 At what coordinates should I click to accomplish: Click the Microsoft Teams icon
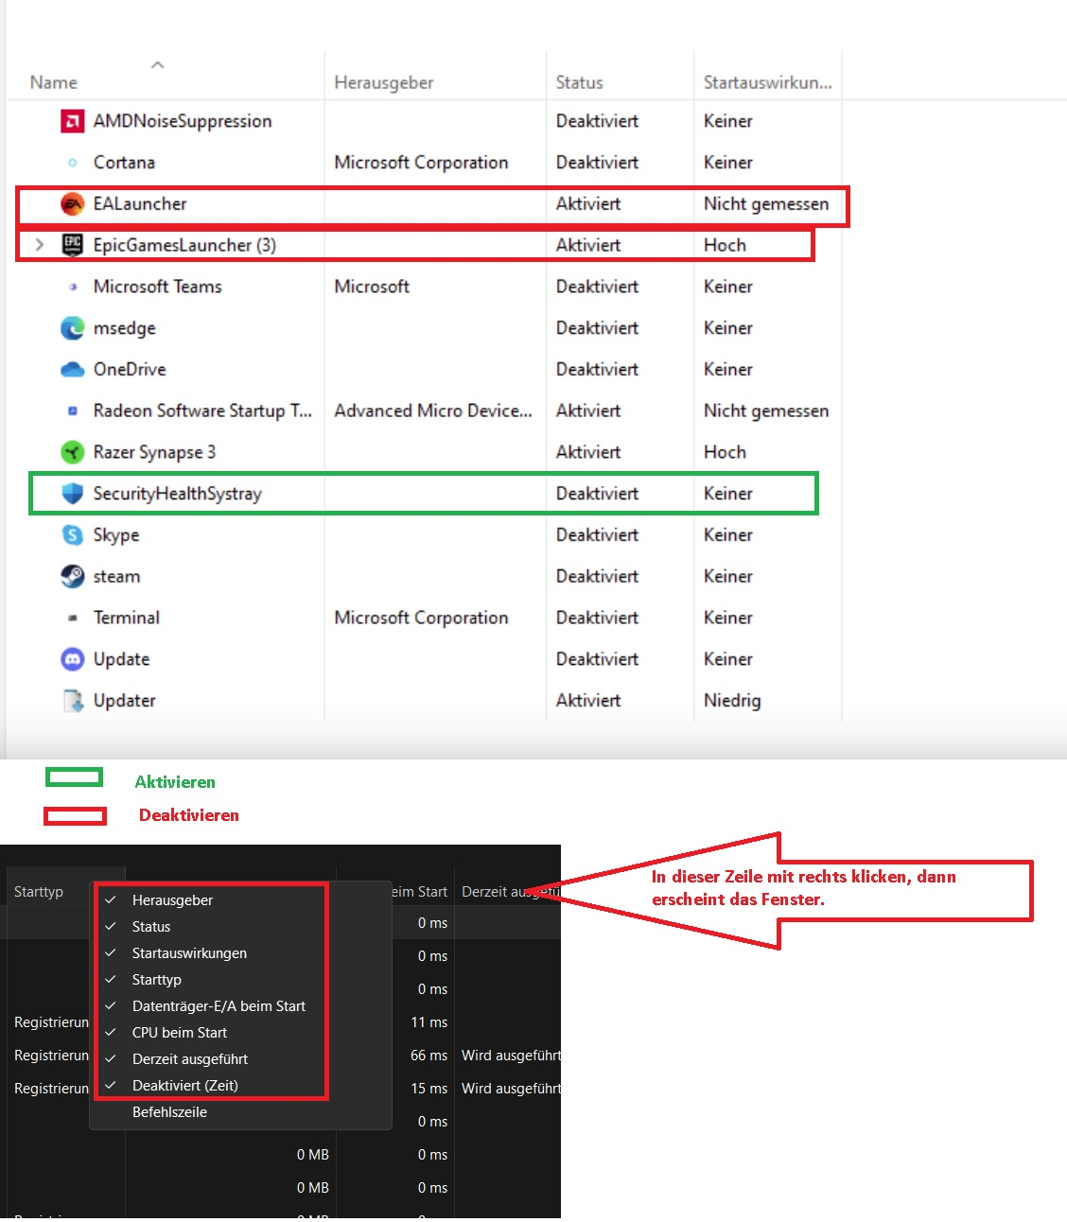72,287
